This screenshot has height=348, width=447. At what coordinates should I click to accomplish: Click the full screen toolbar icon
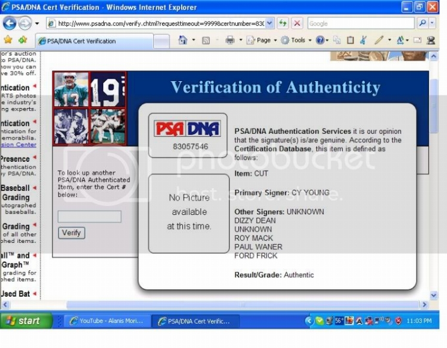point(417,40)
